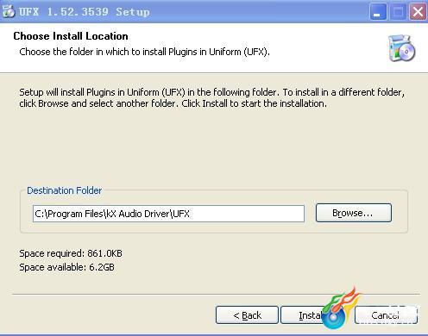Click the 'UFX 1.52.3539 Setup' title text
The width and height of the screenshot is (428, 336).
[x=85, y=12]
